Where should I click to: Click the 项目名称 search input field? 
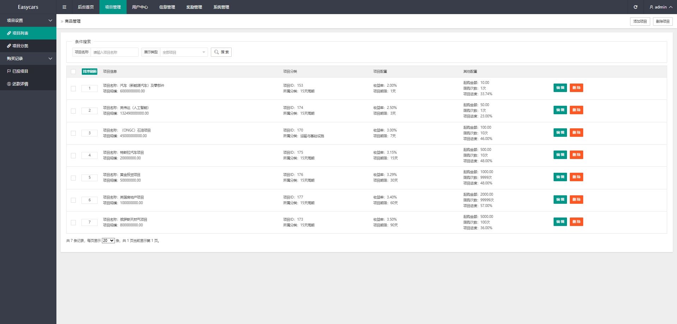[114, 52]
